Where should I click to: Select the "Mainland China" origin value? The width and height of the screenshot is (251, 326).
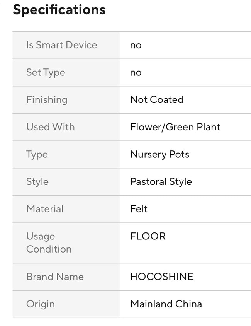[166, 304]
